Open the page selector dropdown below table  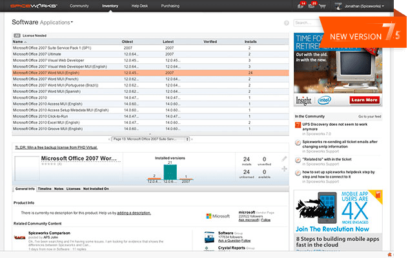click(x=150, y=139)
